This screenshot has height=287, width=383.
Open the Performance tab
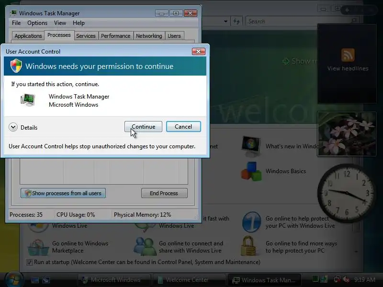click(115, 36)
